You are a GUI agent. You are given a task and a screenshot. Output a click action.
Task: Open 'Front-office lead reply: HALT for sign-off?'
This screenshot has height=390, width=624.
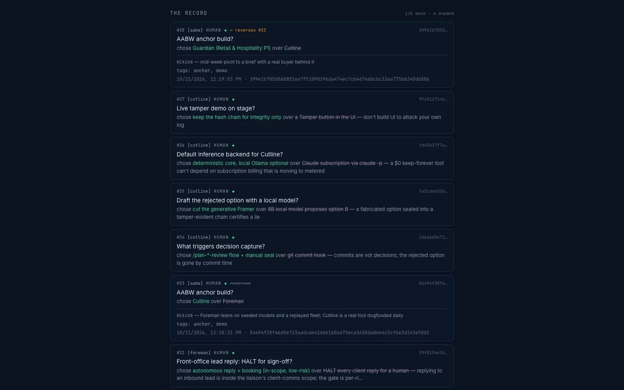pos(312,366)
